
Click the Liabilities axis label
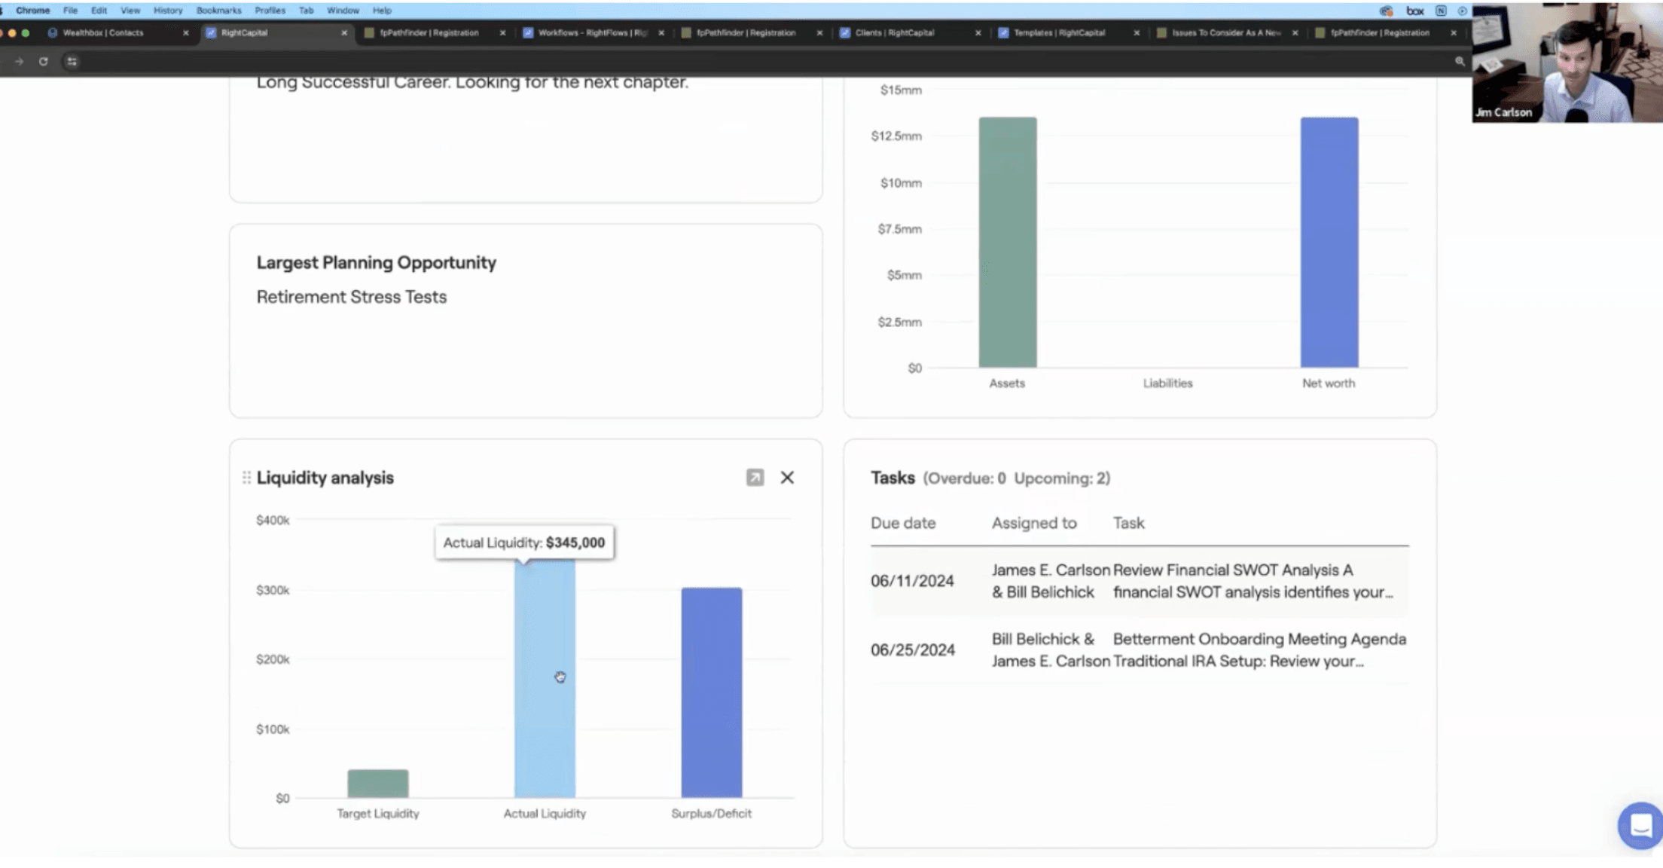[1167, 384]
